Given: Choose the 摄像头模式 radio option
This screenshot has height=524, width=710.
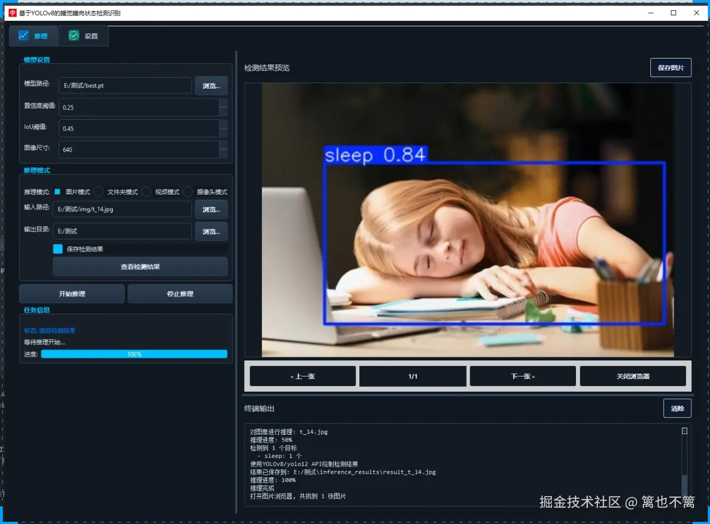Looking at the screenshot, I should coord(206,192).
